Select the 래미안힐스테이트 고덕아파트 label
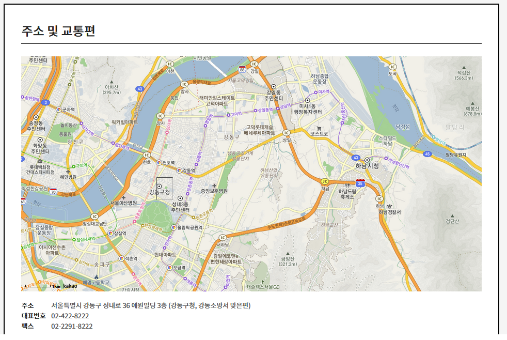507x340 pixels. [x=217, y=101]
